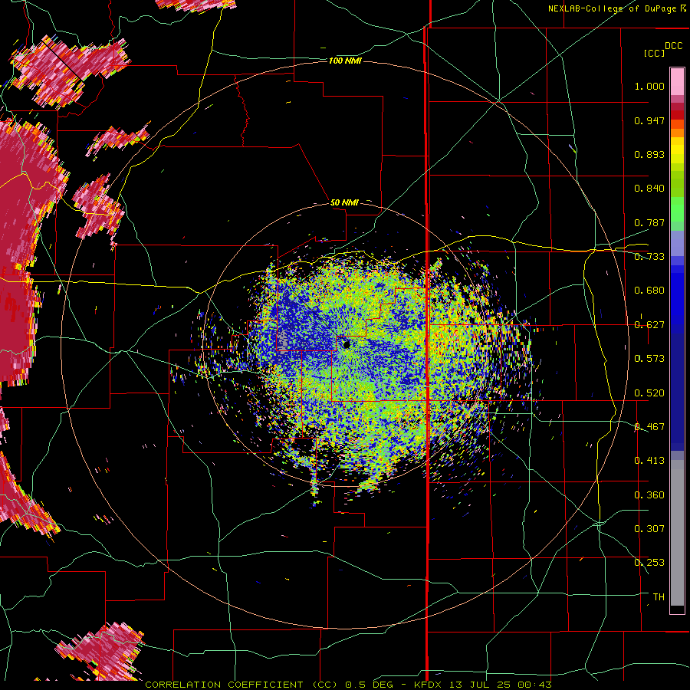Click the TH threshold label

point(659,597)
